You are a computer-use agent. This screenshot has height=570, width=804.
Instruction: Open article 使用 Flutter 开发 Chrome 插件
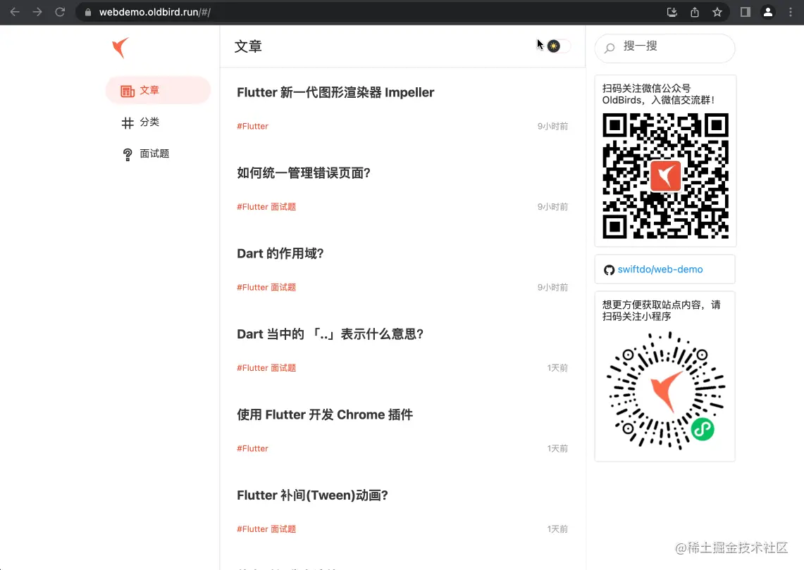click(325, 414)
